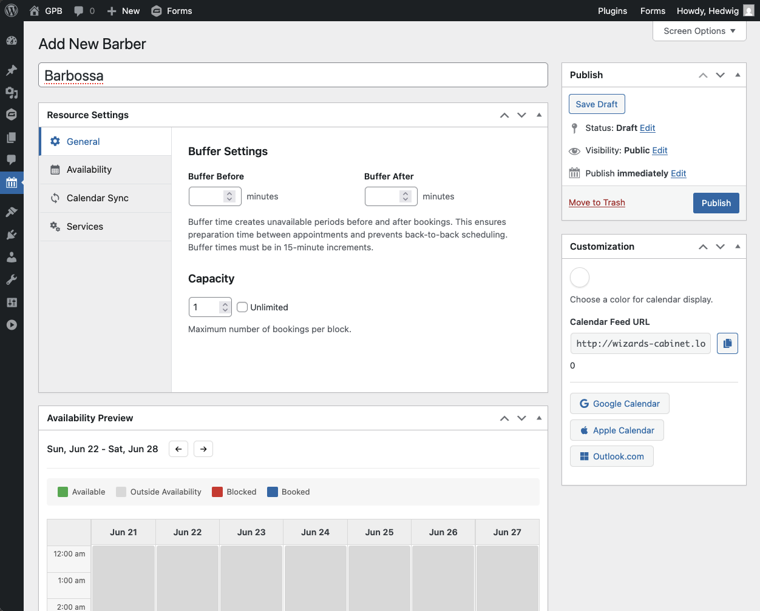Open the Users sidebar icon

[x=12, y=257]
